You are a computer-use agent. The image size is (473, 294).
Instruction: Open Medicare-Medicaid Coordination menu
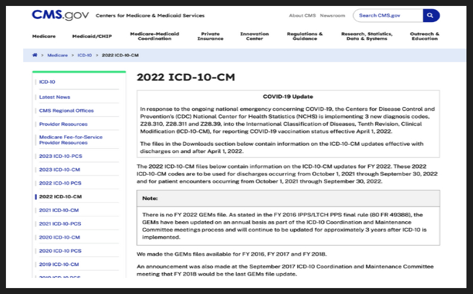coord(155,36)
